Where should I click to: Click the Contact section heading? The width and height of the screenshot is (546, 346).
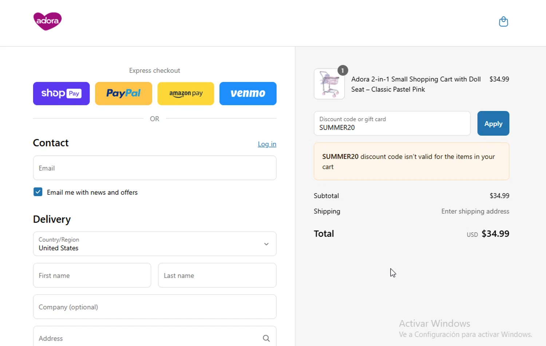point(51,143)
